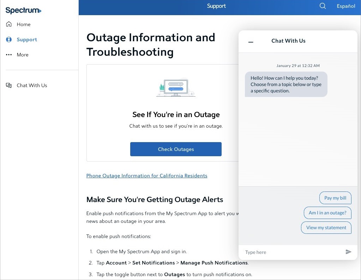
Task: Click the Make Sure You're Getting Outage Alerts heading
Action: (x=155, y=199)
